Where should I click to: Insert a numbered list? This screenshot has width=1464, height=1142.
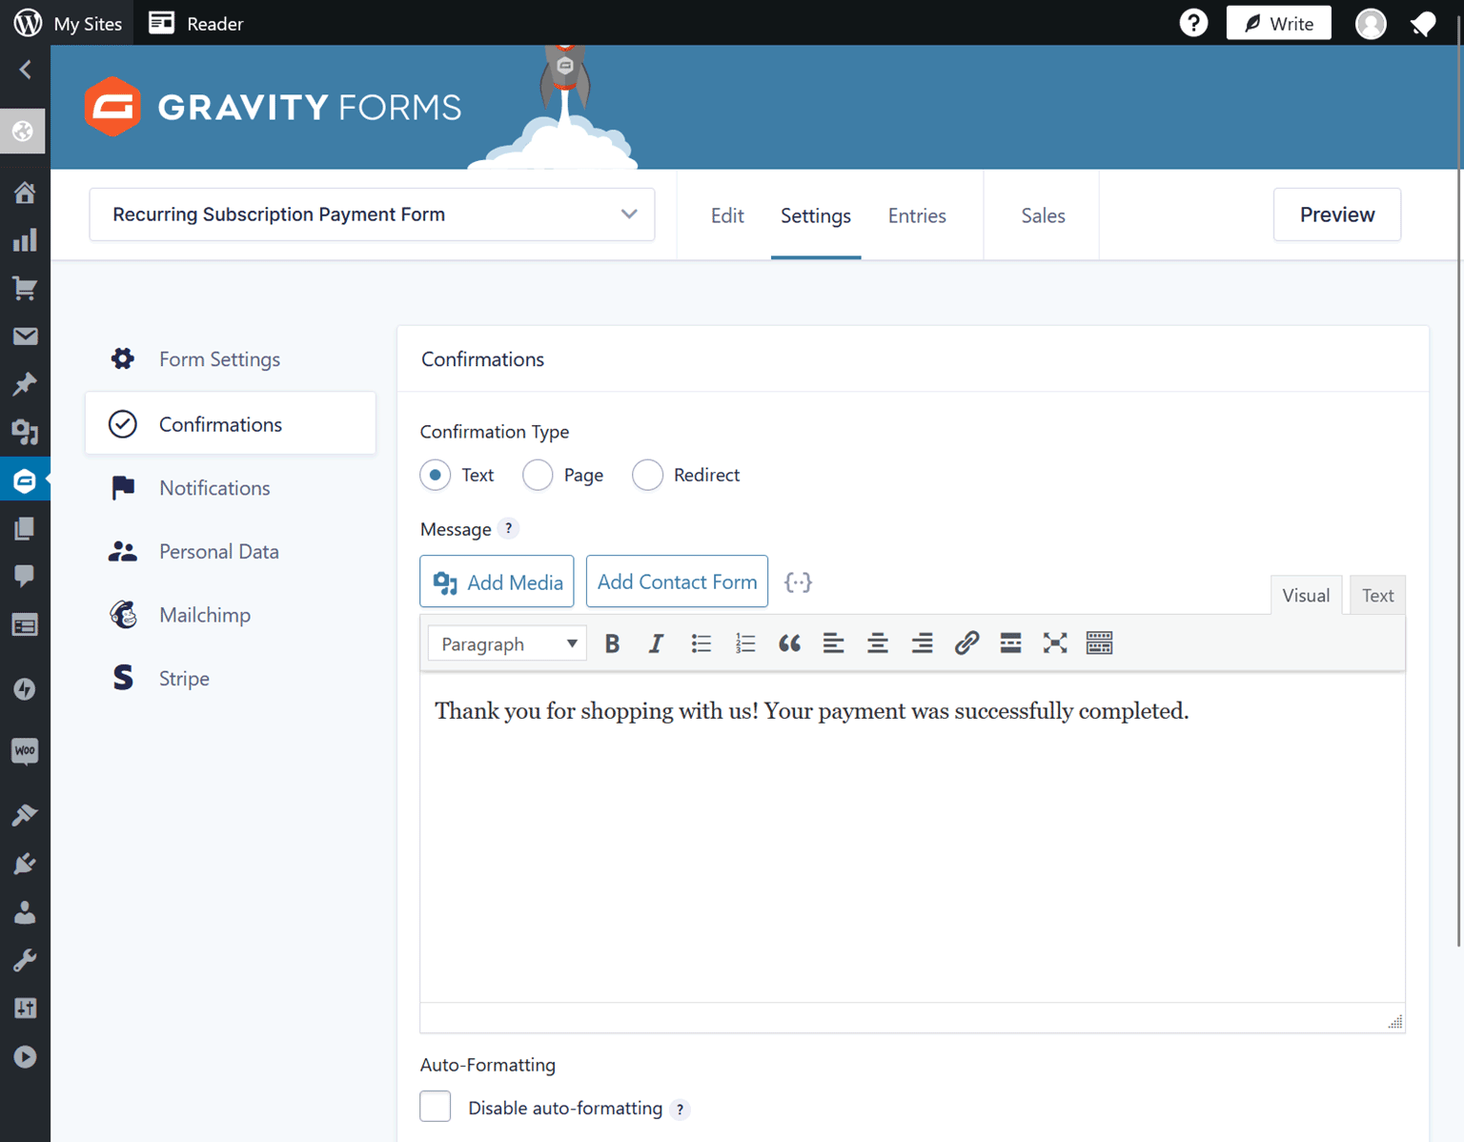[745, 643]
